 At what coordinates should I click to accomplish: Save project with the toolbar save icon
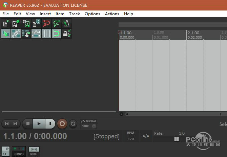tap(26, 23)
